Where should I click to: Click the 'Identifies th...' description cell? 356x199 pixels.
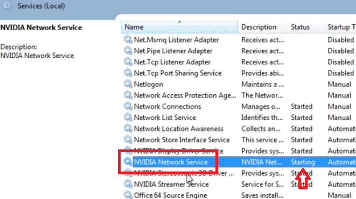pos(262,118)
